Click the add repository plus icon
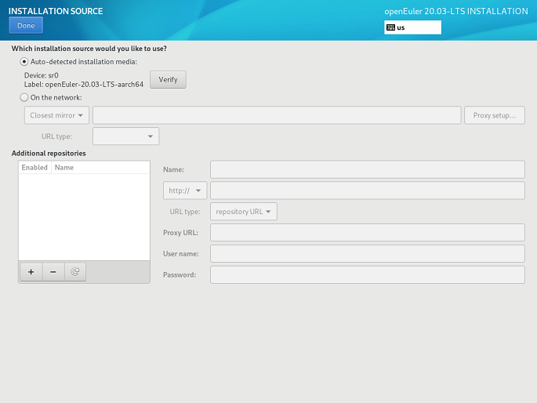The width and height of the screenshot is (537, 403). (x=31, y=272)
